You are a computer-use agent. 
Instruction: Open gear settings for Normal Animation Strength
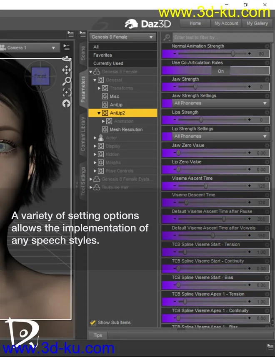pyautogui.click(x=267, y=46)
